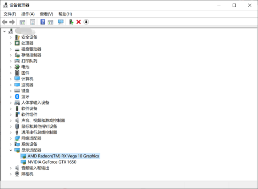This screenshot has width=258, height=189.
Task: Click the show/hide console tree icon
Action: pos(22,22)
